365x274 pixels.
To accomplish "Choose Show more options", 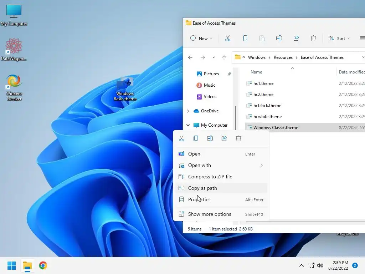I will point(221,214).
